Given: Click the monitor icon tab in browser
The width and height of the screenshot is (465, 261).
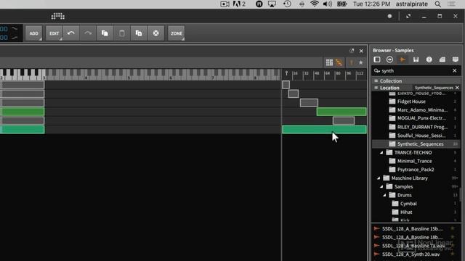Looking at the screenshot, I should click(456, 59).
